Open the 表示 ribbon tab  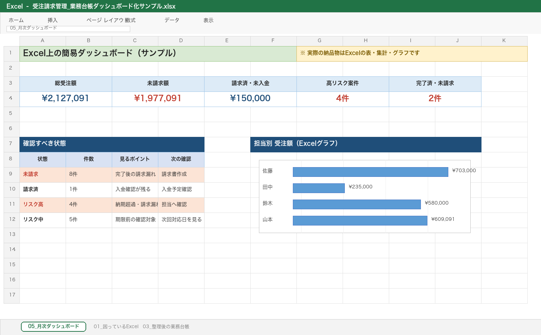click(208, 20)
